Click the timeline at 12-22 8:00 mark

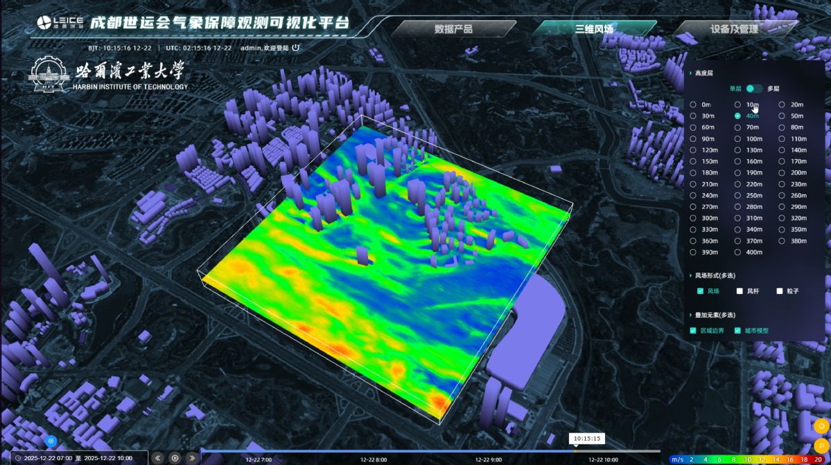tap(374, 453)
